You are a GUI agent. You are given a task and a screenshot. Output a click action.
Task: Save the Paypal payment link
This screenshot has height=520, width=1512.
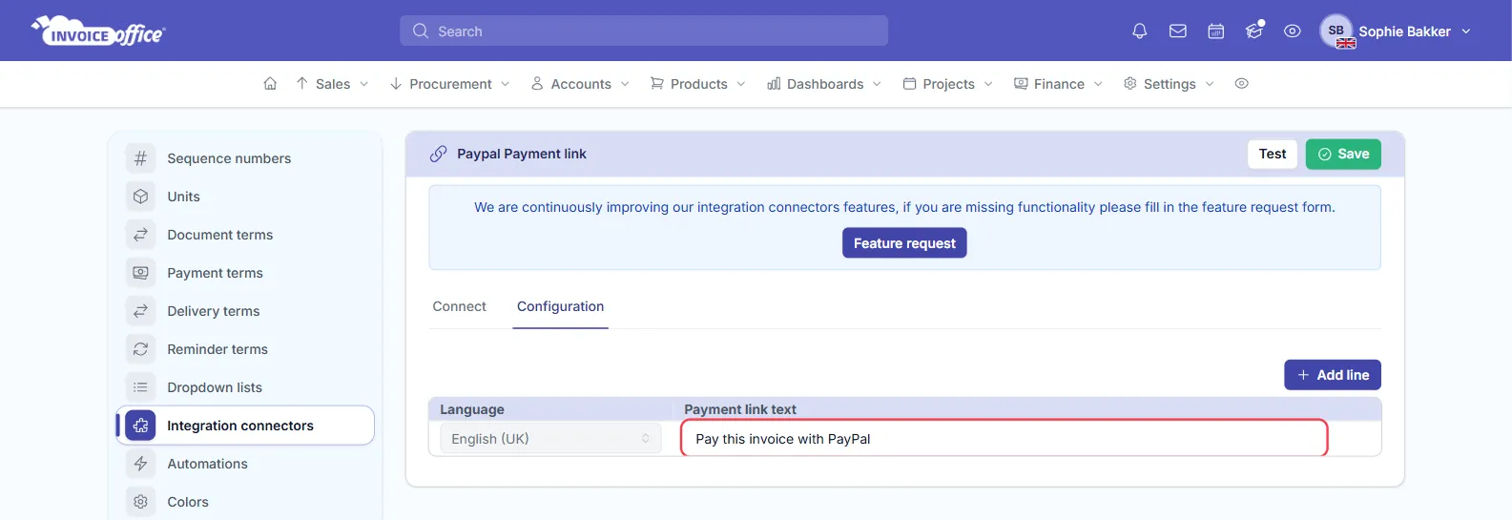1343,154
